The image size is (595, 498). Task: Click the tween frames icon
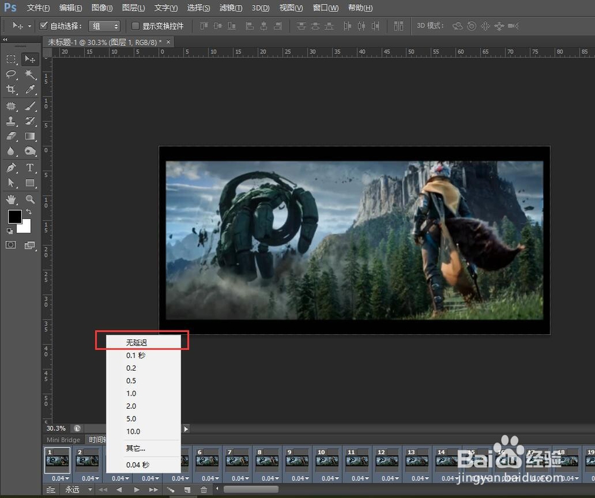(171, 490)
